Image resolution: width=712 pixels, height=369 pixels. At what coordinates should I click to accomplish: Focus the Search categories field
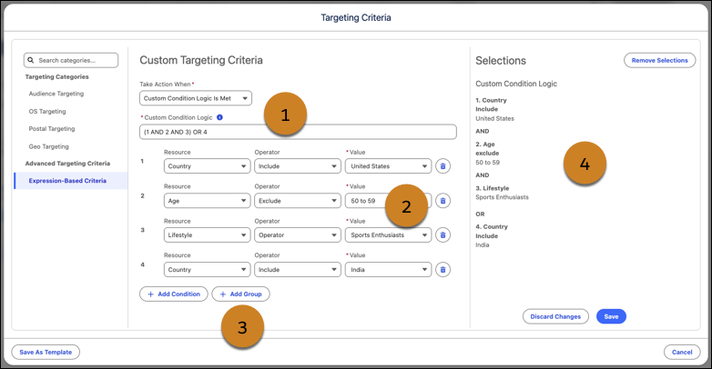point(71,60)
